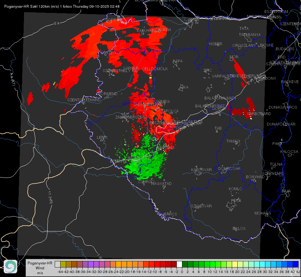Screen dimensions: 301x277
Task: Click the white swatch between -2 and 0
Action: 179,264
